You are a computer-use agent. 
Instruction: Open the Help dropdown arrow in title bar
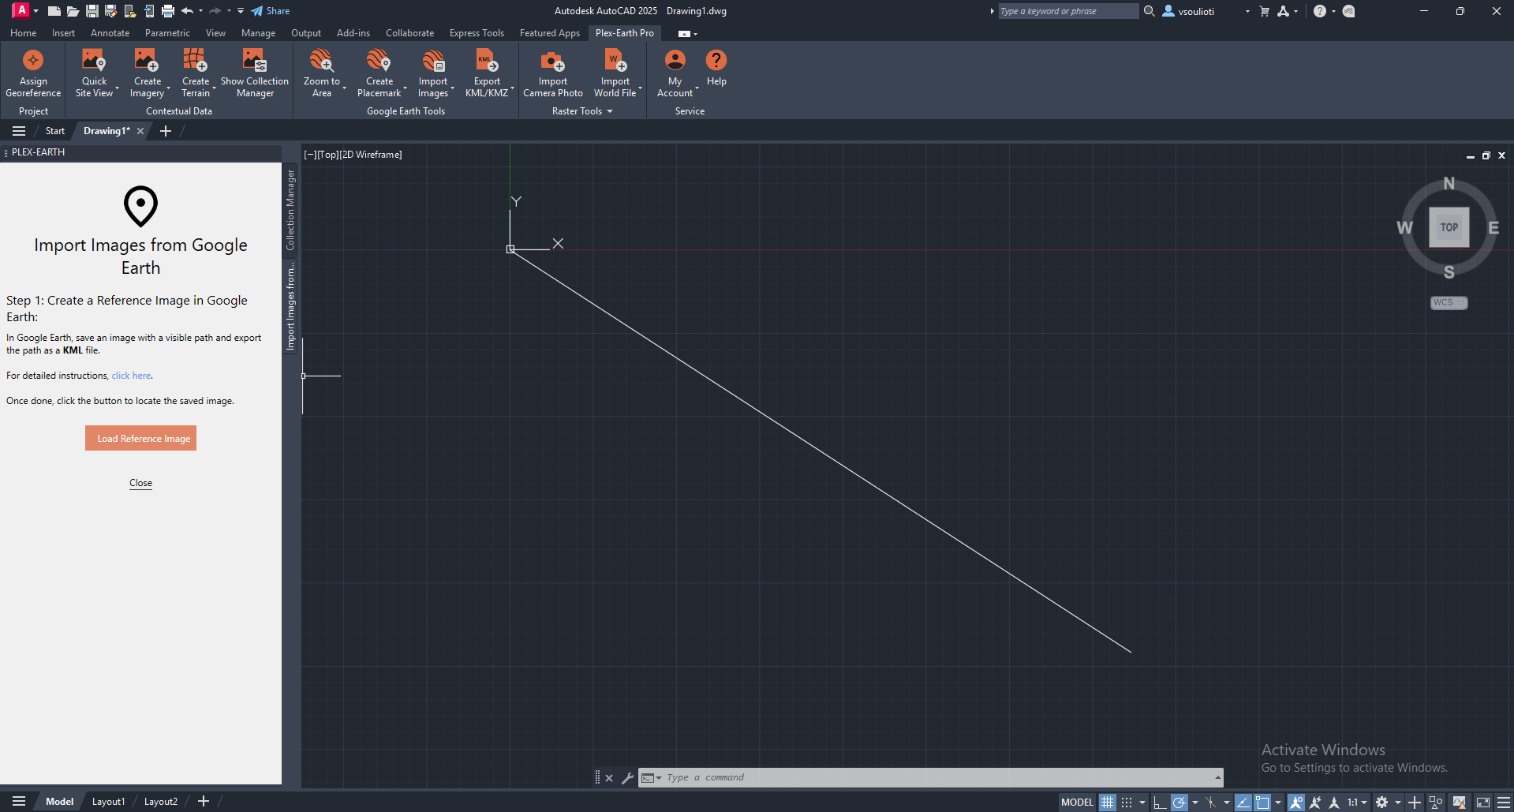[1334, 11]
